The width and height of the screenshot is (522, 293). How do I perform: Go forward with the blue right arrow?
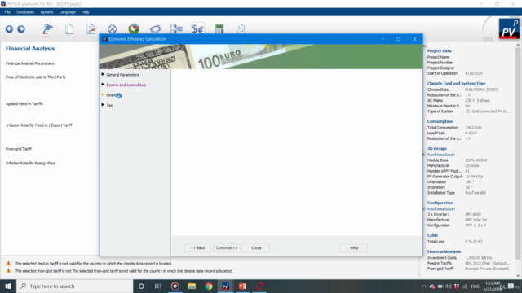(21, 29)
